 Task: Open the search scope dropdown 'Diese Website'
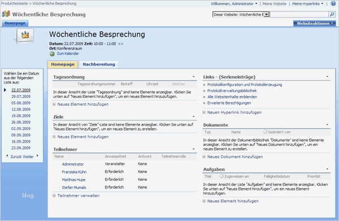[241, 15]
